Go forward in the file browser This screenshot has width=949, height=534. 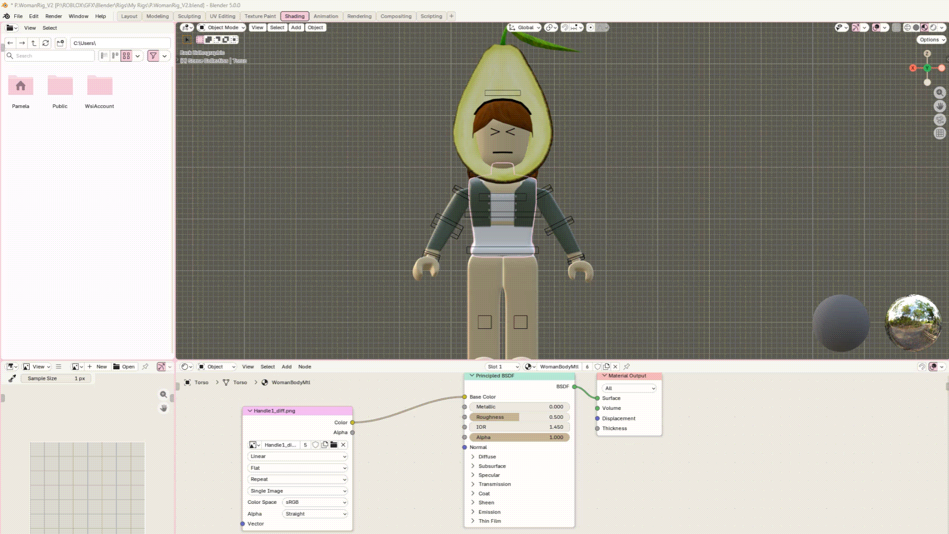[x=22, y=43]
